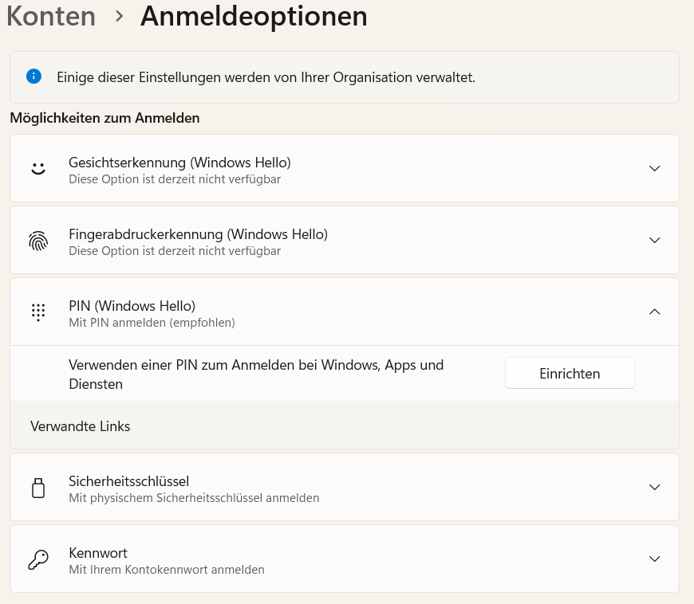Click the Einrichten button for PIN
Image resolution: width=694 pixels, height=604 pixels.
tap(570, 373)
